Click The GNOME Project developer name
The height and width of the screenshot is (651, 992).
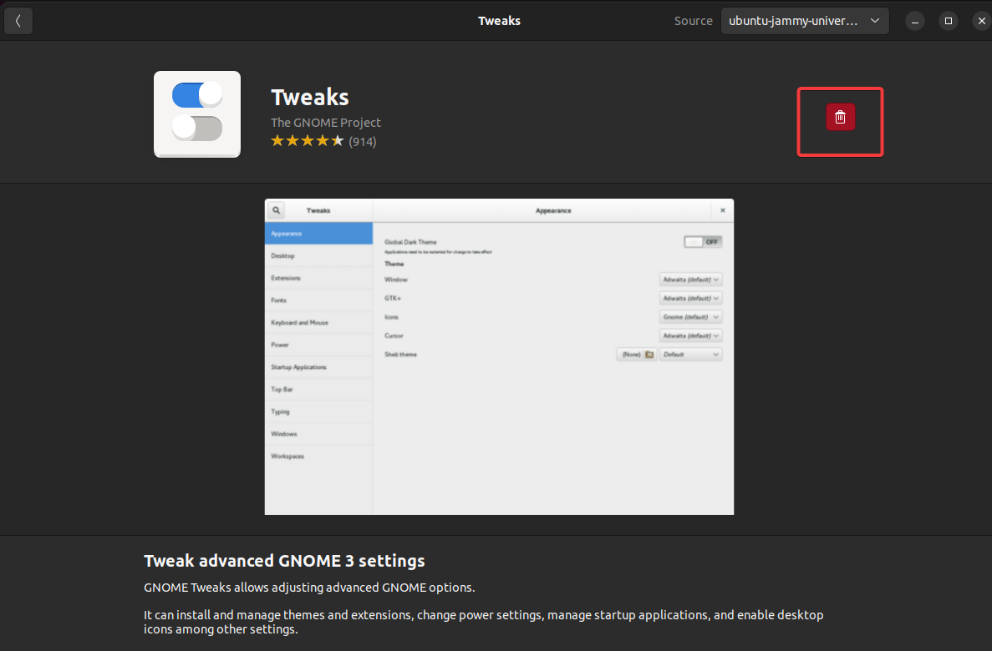(x=326, y=123)
